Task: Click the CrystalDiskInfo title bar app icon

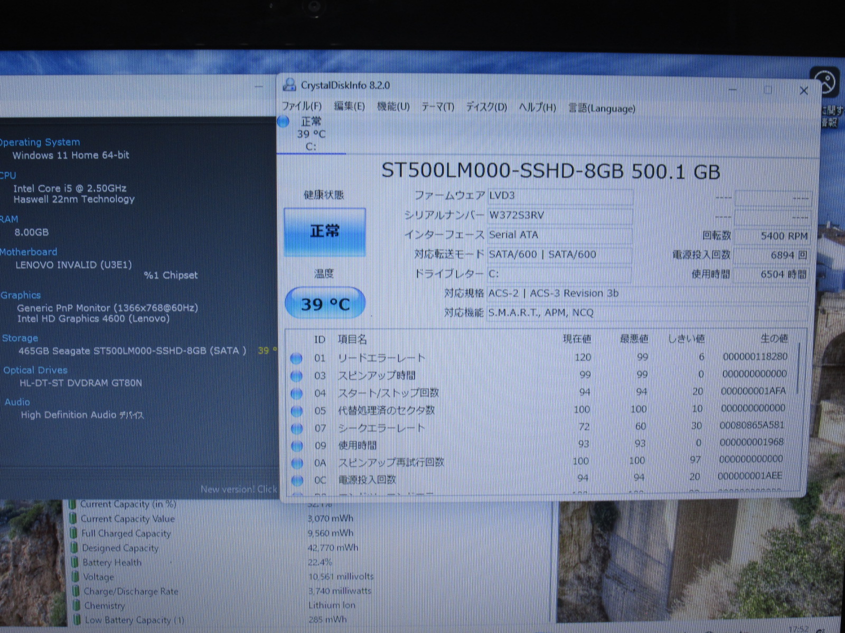Action: pos(289,85)
